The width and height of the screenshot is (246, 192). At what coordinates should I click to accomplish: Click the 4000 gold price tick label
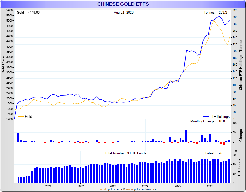click(x=9, y=47)
